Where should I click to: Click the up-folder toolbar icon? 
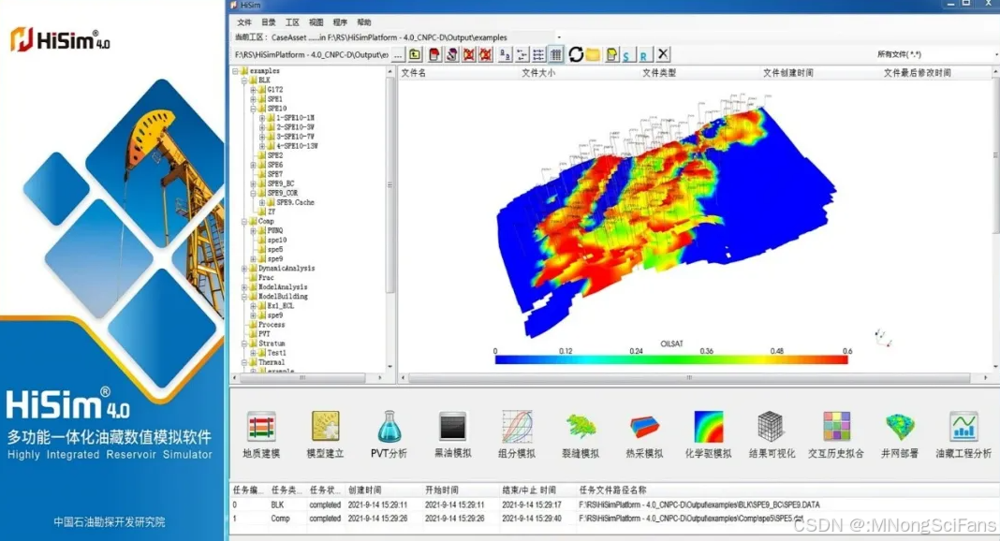coord(415,55)
